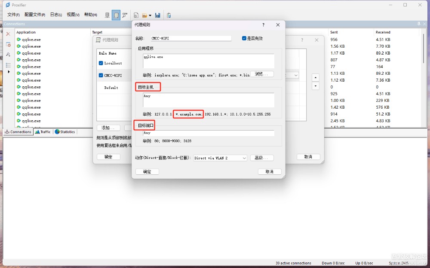
Task: Click the red X icon in Connections sidebar
Action: (8, 33)
